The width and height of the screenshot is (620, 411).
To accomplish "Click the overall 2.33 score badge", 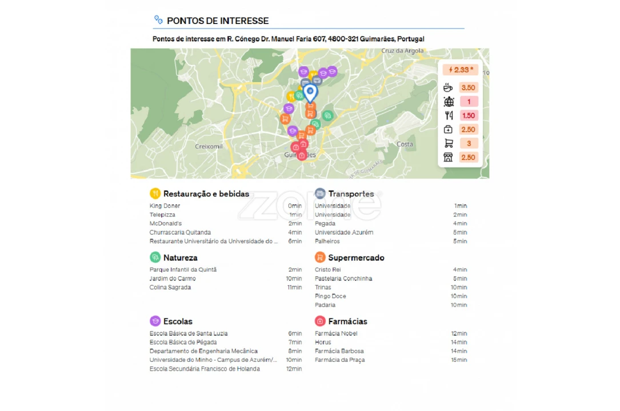I will 461,70.
